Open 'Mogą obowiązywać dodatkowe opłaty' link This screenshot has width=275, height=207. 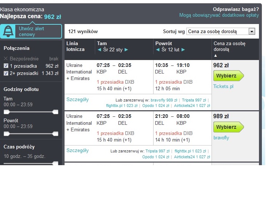tap(219, 15)
